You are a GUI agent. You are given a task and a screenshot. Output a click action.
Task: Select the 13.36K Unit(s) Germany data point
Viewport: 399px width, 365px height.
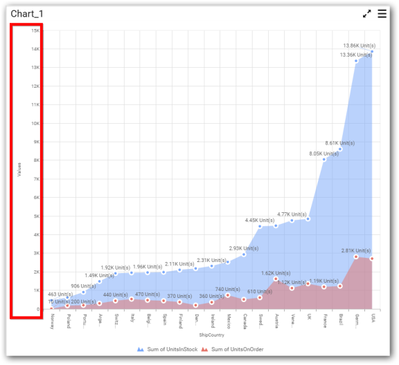click(356, 61)
